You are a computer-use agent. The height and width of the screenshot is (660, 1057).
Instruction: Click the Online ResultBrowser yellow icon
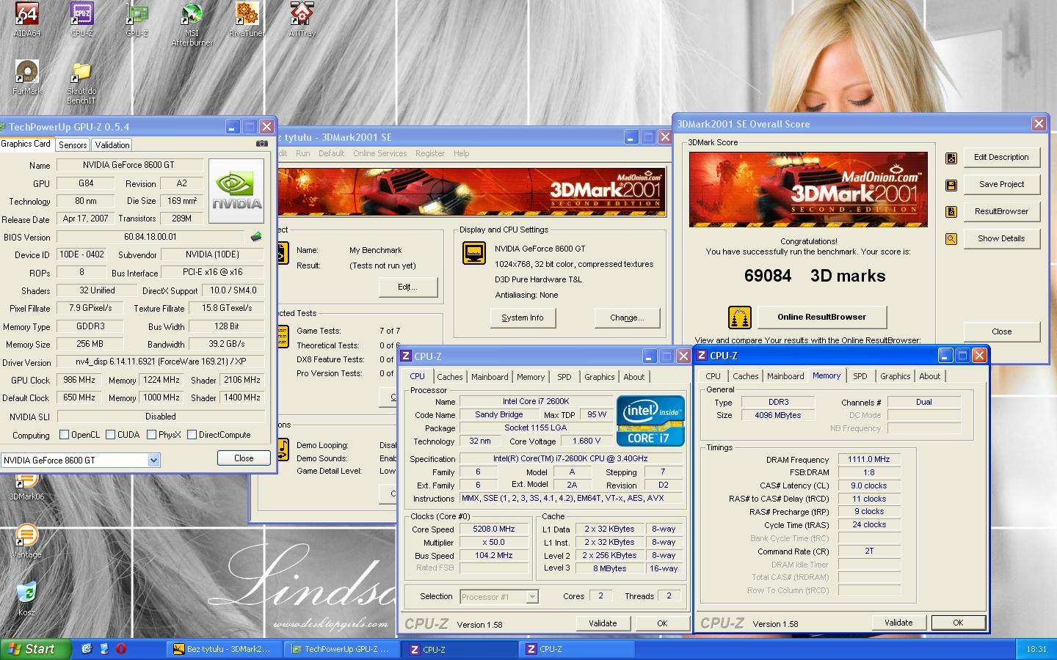pos(739,318)
